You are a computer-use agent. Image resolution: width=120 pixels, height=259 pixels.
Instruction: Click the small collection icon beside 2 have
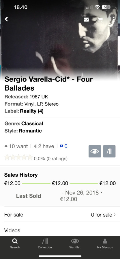[35, 146]
